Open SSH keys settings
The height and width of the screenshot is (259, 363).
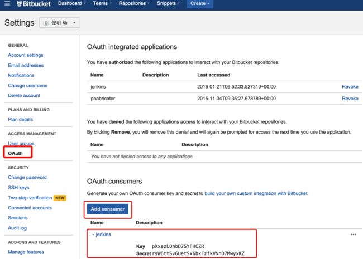pyautogui.click(x=18, y=188)
